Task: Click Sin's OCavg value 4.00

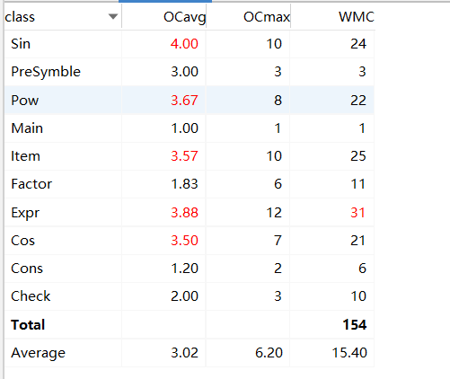Action: (x=184, y=44)
